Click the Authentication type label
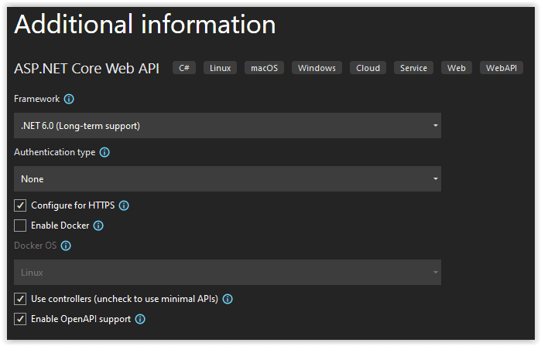This screenshot has width=541, height=346. click(x=55, y=152)
